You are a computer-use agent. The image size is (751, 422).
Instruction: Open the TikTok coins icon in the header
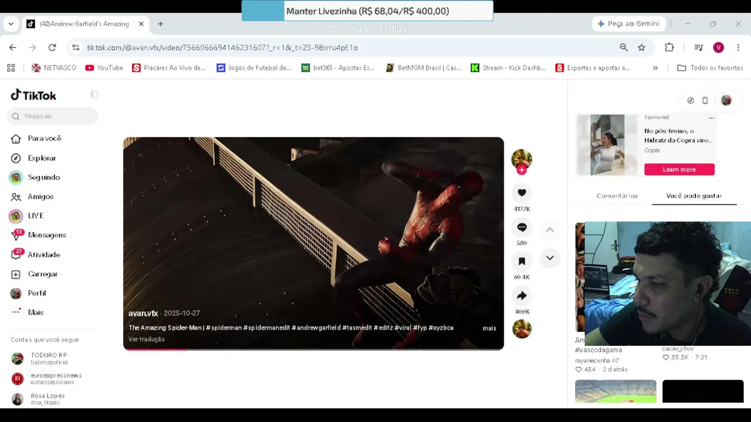pos(691,101)
